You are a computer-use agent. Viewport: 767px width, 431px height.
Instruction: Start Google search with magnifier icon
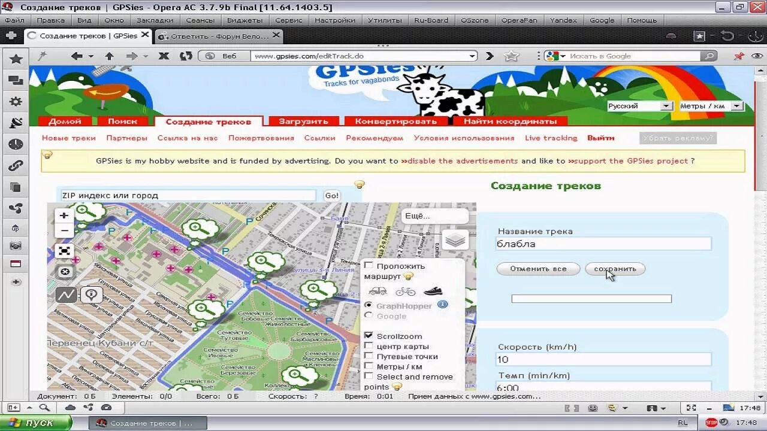click(x=709, y=56)
